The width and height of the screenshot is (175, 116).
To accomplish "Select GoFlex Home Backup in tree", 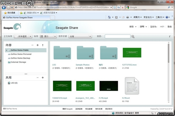I will click(x=20, y=58).
